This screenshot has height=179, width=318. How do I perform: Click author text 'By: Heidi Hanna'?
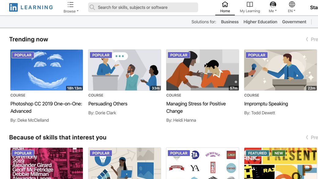coord(181,120)
